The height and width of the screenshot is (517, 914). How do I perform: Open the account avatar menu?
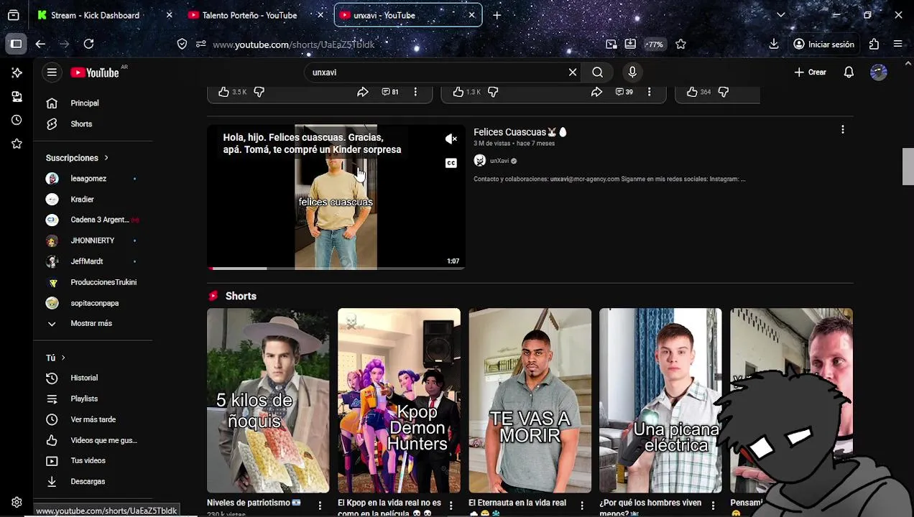tap(879, 72)
